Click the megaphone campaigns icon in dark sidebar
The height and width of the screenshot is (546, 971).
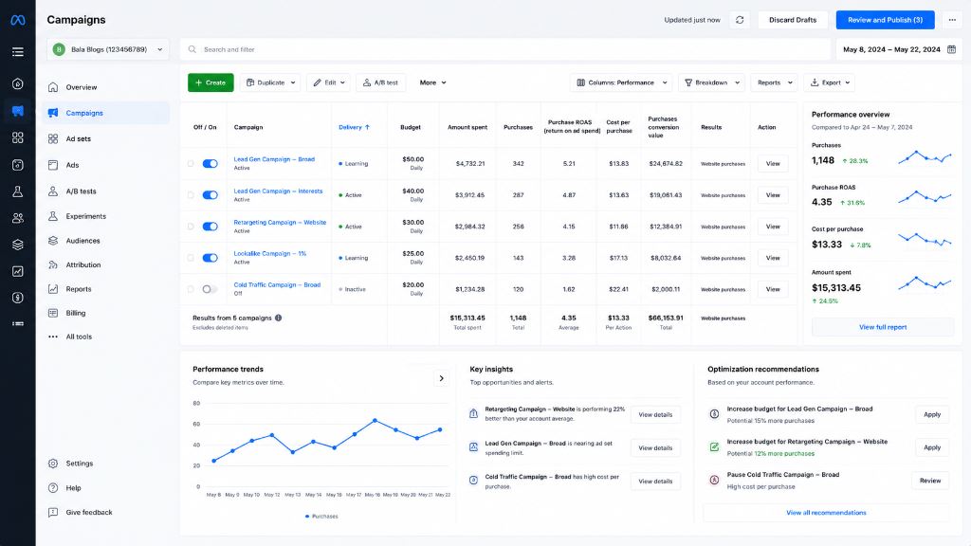tap(18, 111)
